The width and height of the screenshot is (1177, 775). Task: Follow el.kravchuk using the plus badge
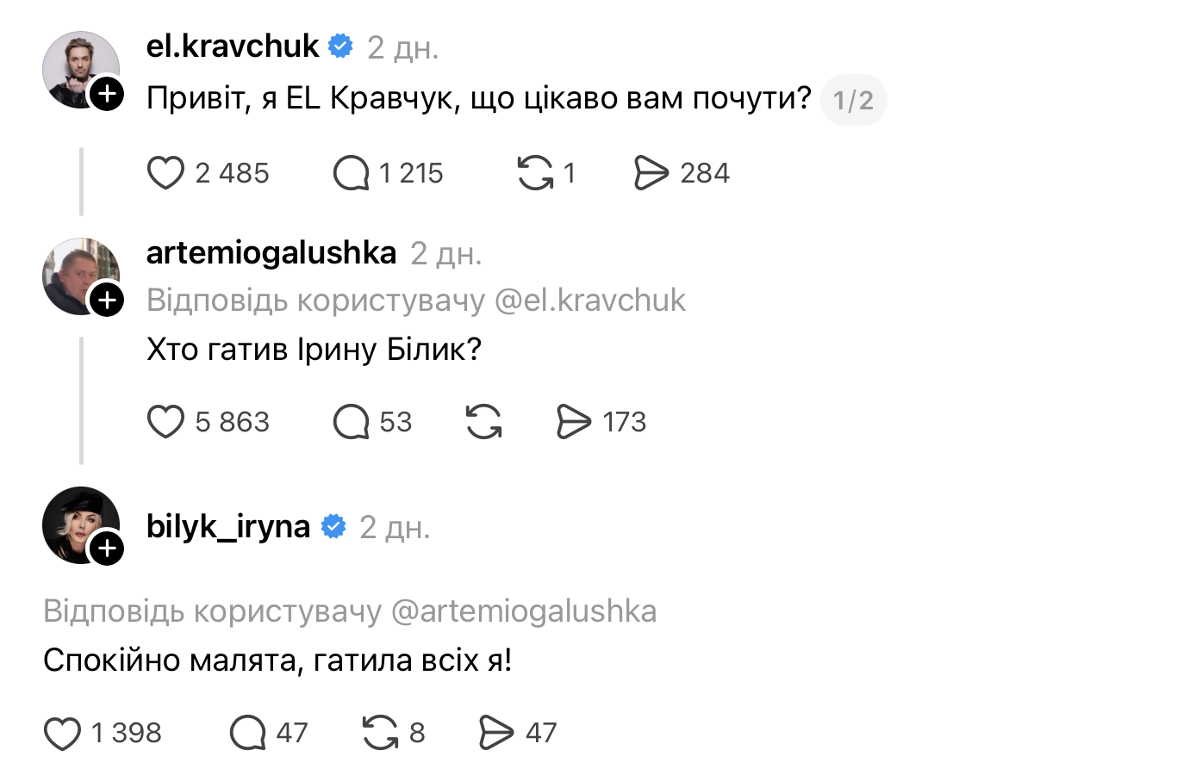click(x=107, y=93)
